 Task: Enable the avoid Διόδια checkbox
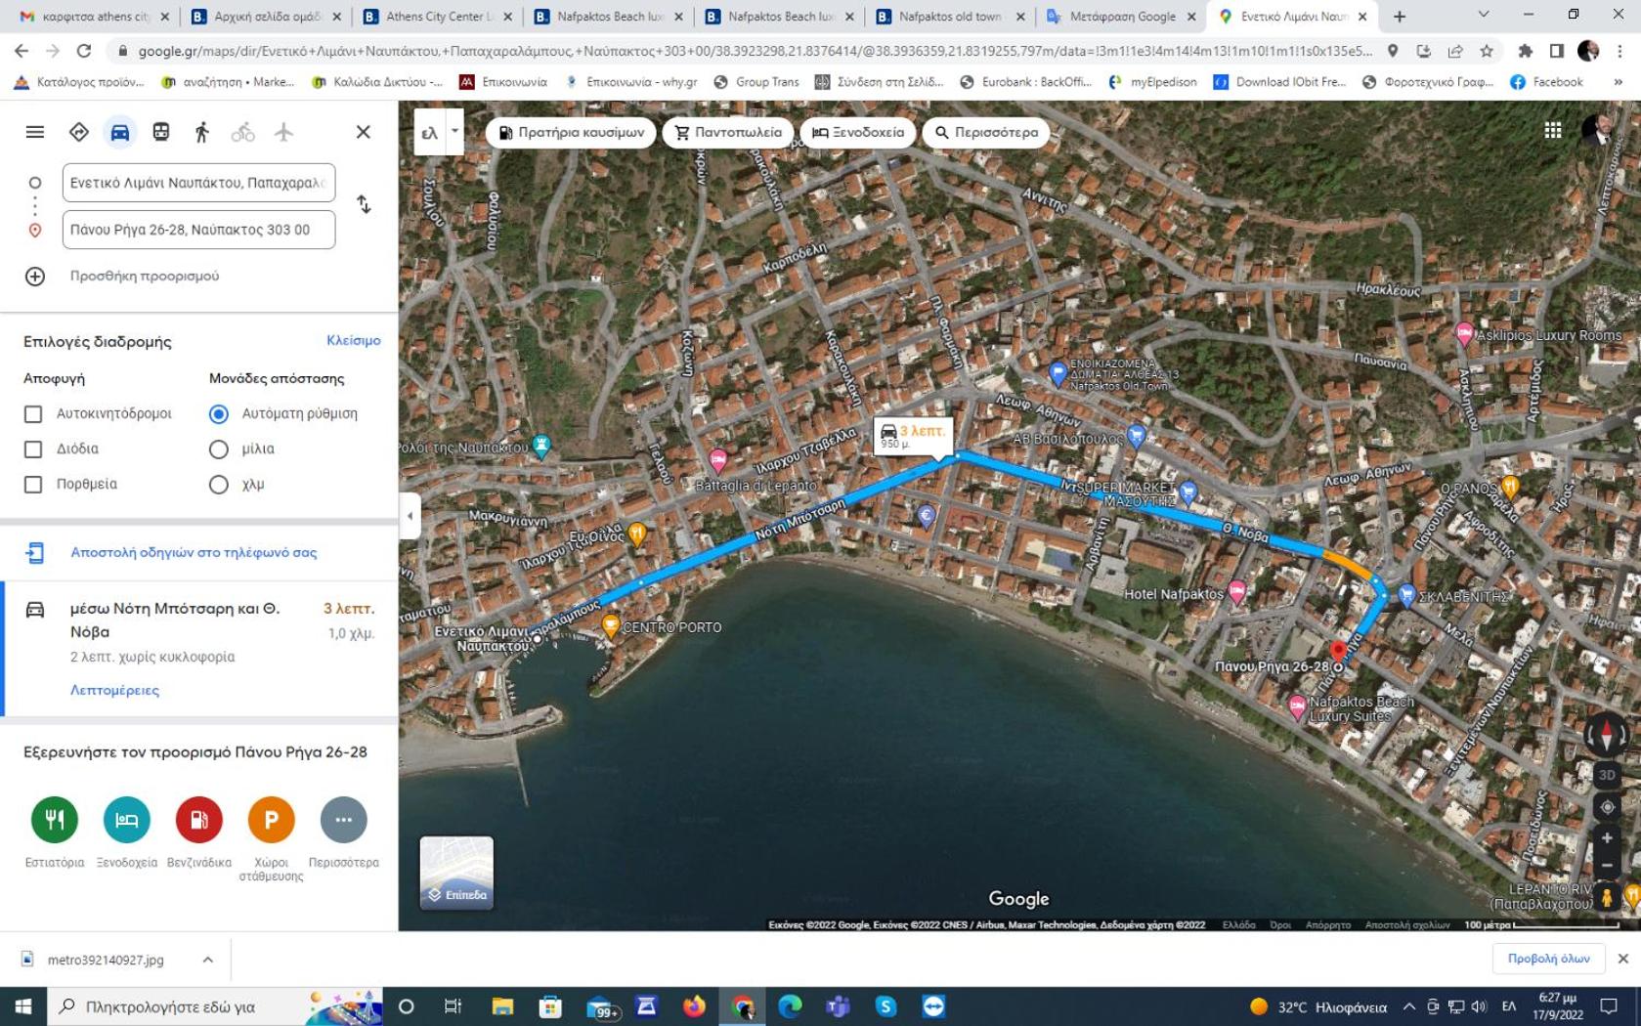[x=33, y=449]
